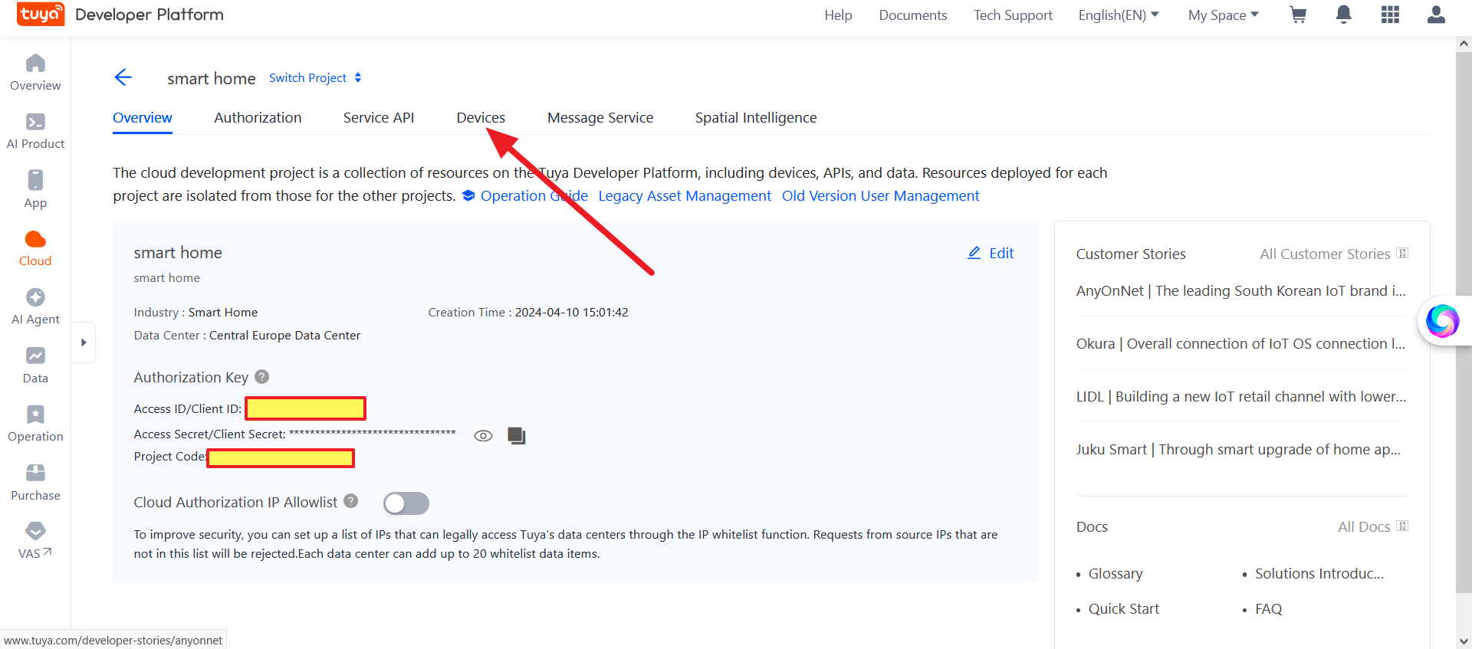This screenshot has width=1472, height=649.
Task: Open Purchase in sidebar
Action: (x=35, y=483)
